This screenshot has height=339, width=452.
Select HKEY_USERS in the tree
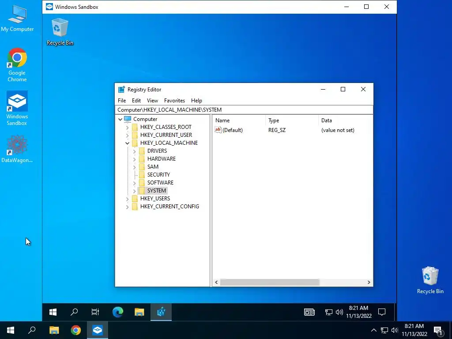click(155, 199)
